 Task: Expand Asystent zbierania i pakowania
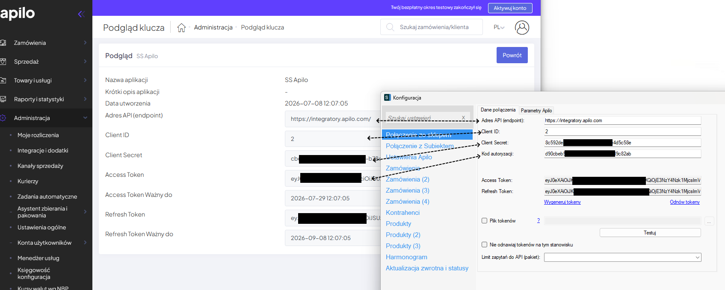coord(85,212)
